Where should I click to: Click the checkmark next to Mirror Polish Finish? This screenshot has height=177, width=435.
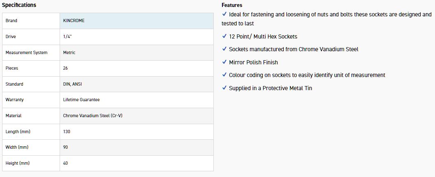tap(224, 62)
